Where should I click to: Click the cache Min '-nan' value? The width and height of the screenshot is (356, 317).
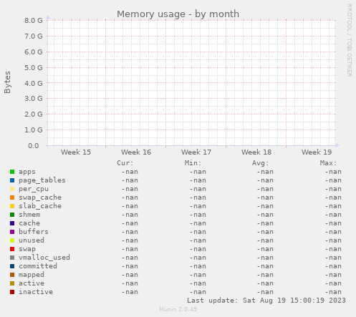(198, 223)
